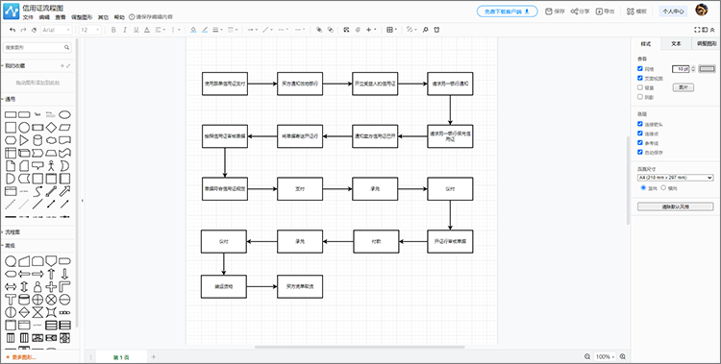Switch to the 文本 tab
721x364 pixels.
(x=676, y=43)
